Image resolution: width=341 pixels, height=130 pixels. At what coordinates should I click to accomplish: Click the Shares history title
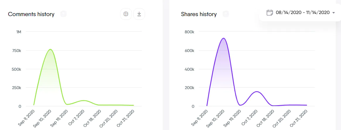pos(199,14)
